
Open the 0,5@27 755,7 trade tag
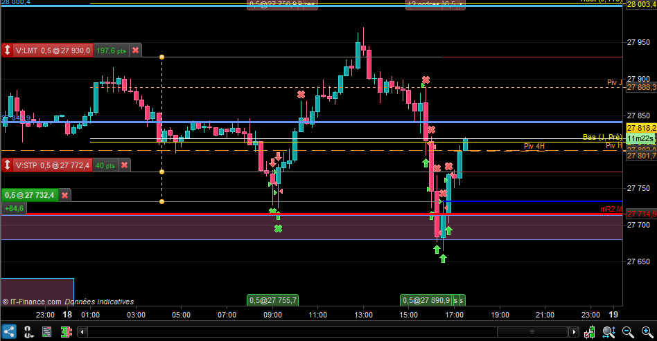pyautogui.click(x=273, y=300)
